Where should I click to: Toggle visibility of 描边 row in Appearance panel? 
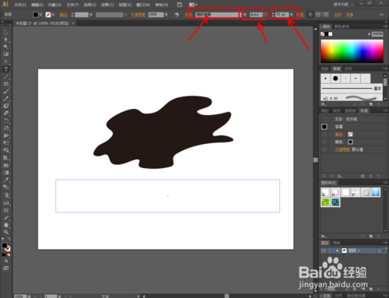(324, 135)
